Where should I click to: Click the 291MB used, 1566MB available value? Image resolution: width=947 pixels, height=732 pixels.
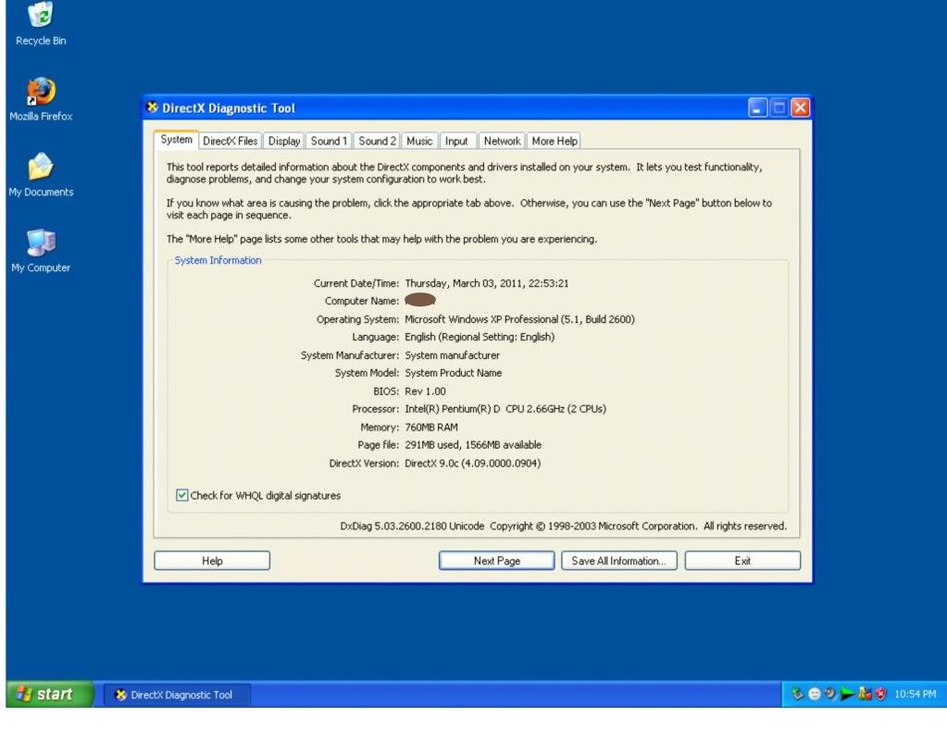click(473, 445)
